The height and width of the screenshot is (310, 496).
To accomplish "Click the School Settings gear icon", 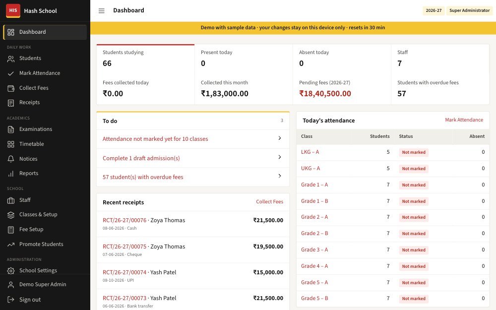I will point(11,271).
